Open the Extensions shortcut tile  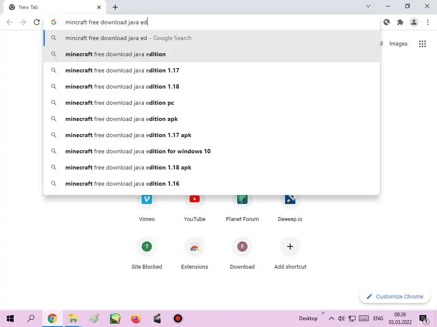click(195, 253)
